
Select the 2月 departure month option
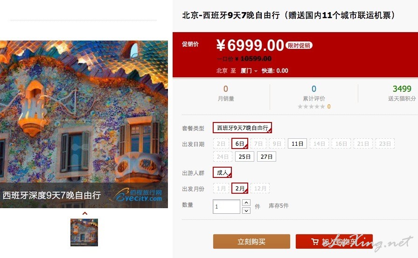tap(240, 188)
